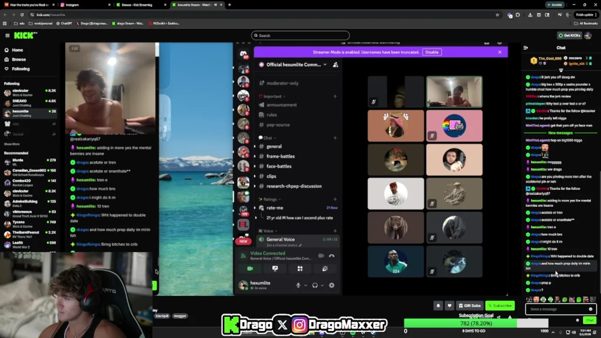Collapse the Important category
The height and width of the screenshot is (338, 601).
coord(272,96)
